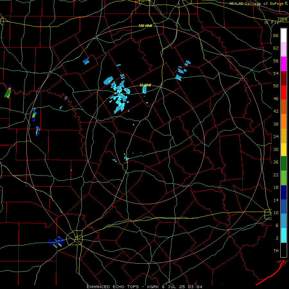This screenshot has width=289, height=289.
Task: Pick the dark red legend band
Action: pyautogui.click(x=284, y=78)
